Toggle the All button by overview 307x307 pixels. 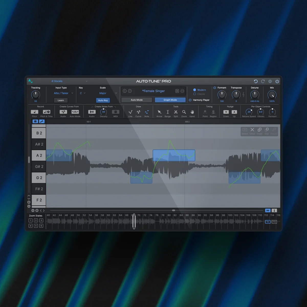click(x=268, y=222)
